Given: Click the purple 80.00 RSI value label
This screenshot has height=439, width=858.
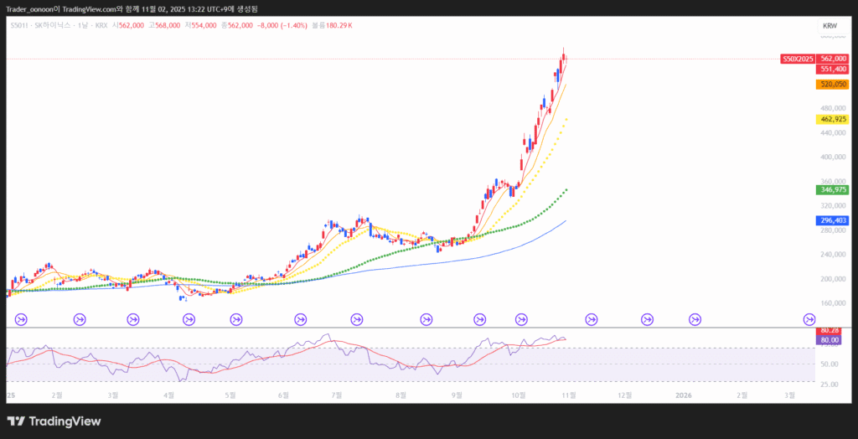Looking at the screenshot, I should pyautogui.click(x=830, y=340).
